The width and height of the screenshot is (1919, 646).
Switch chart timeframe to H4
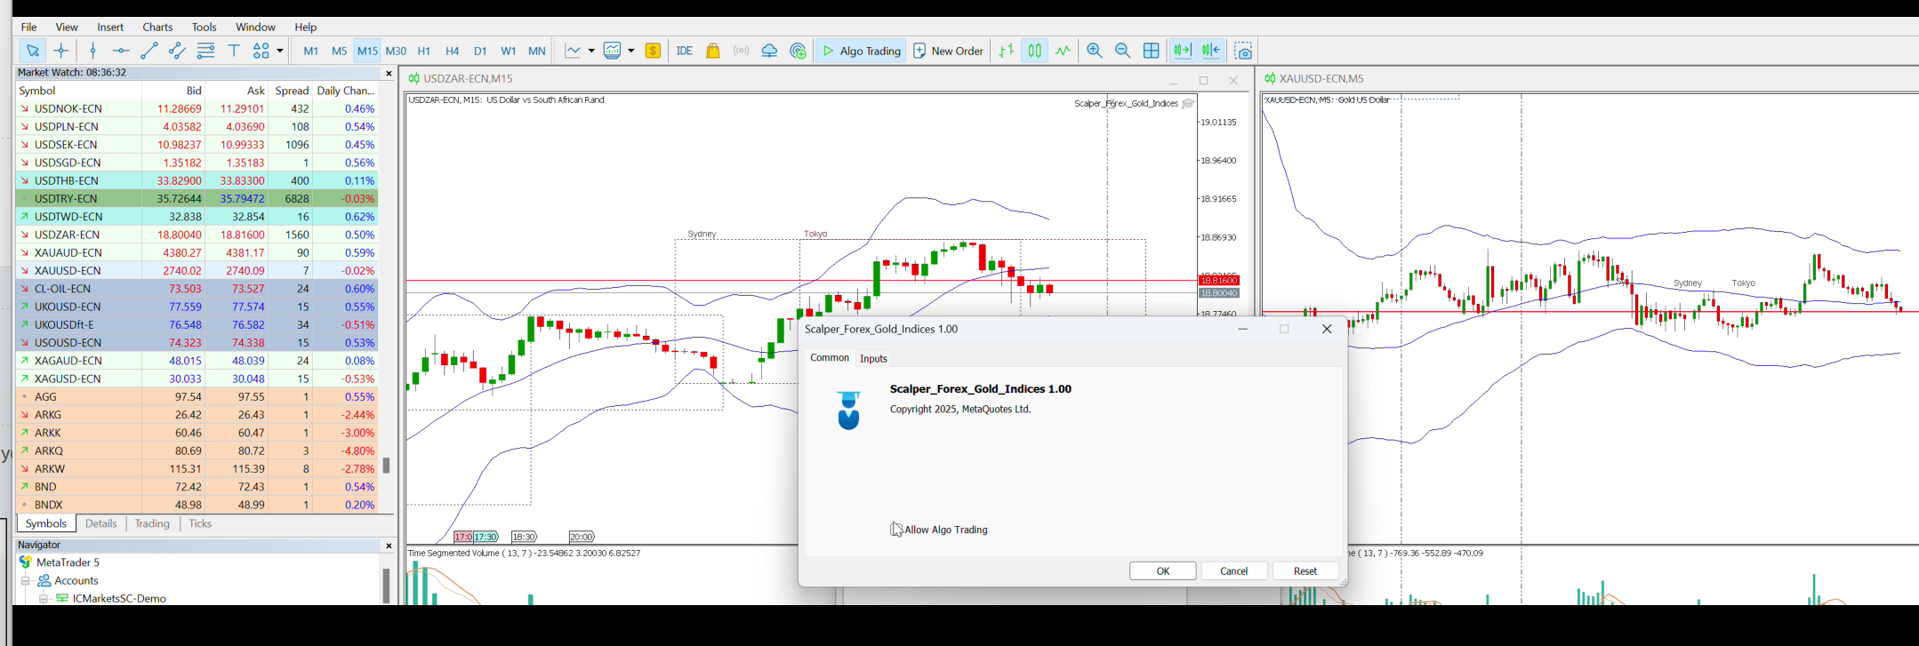pyautogui.click(x=453, y=52)
